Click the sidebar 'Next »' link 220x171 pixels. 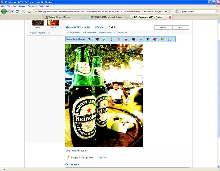53,27
